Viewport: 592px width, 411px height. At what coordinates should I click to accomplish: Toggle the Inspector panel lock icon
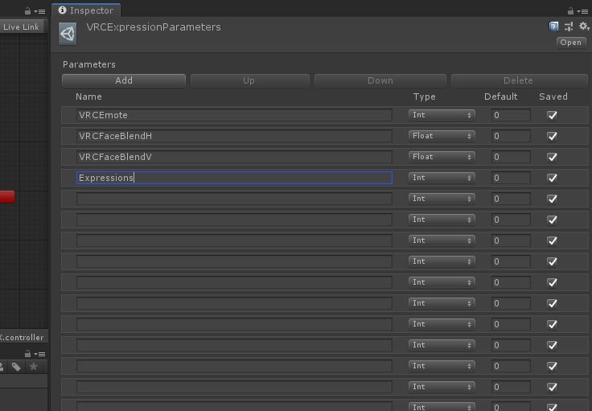[570, 11]
